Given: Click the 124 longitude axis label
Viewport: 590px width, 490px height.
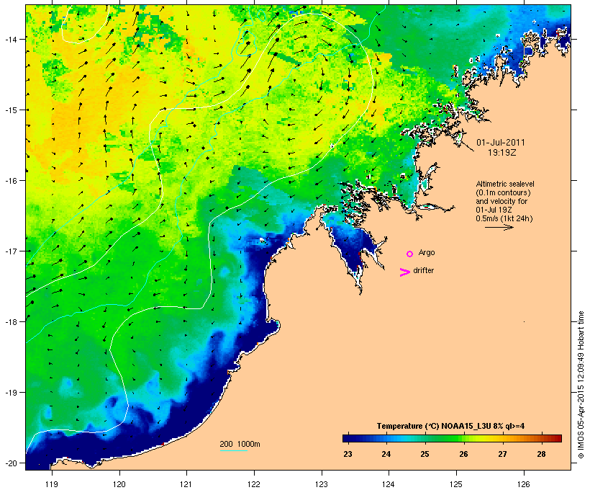Looking at the screenshot, I should tap(389, 484).
